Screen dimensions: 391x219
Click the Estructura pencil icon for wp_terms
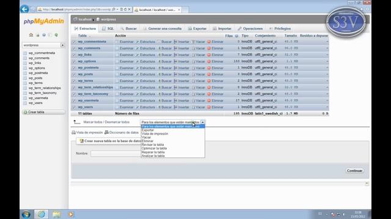pyautogui.click(x=137, y=81)
